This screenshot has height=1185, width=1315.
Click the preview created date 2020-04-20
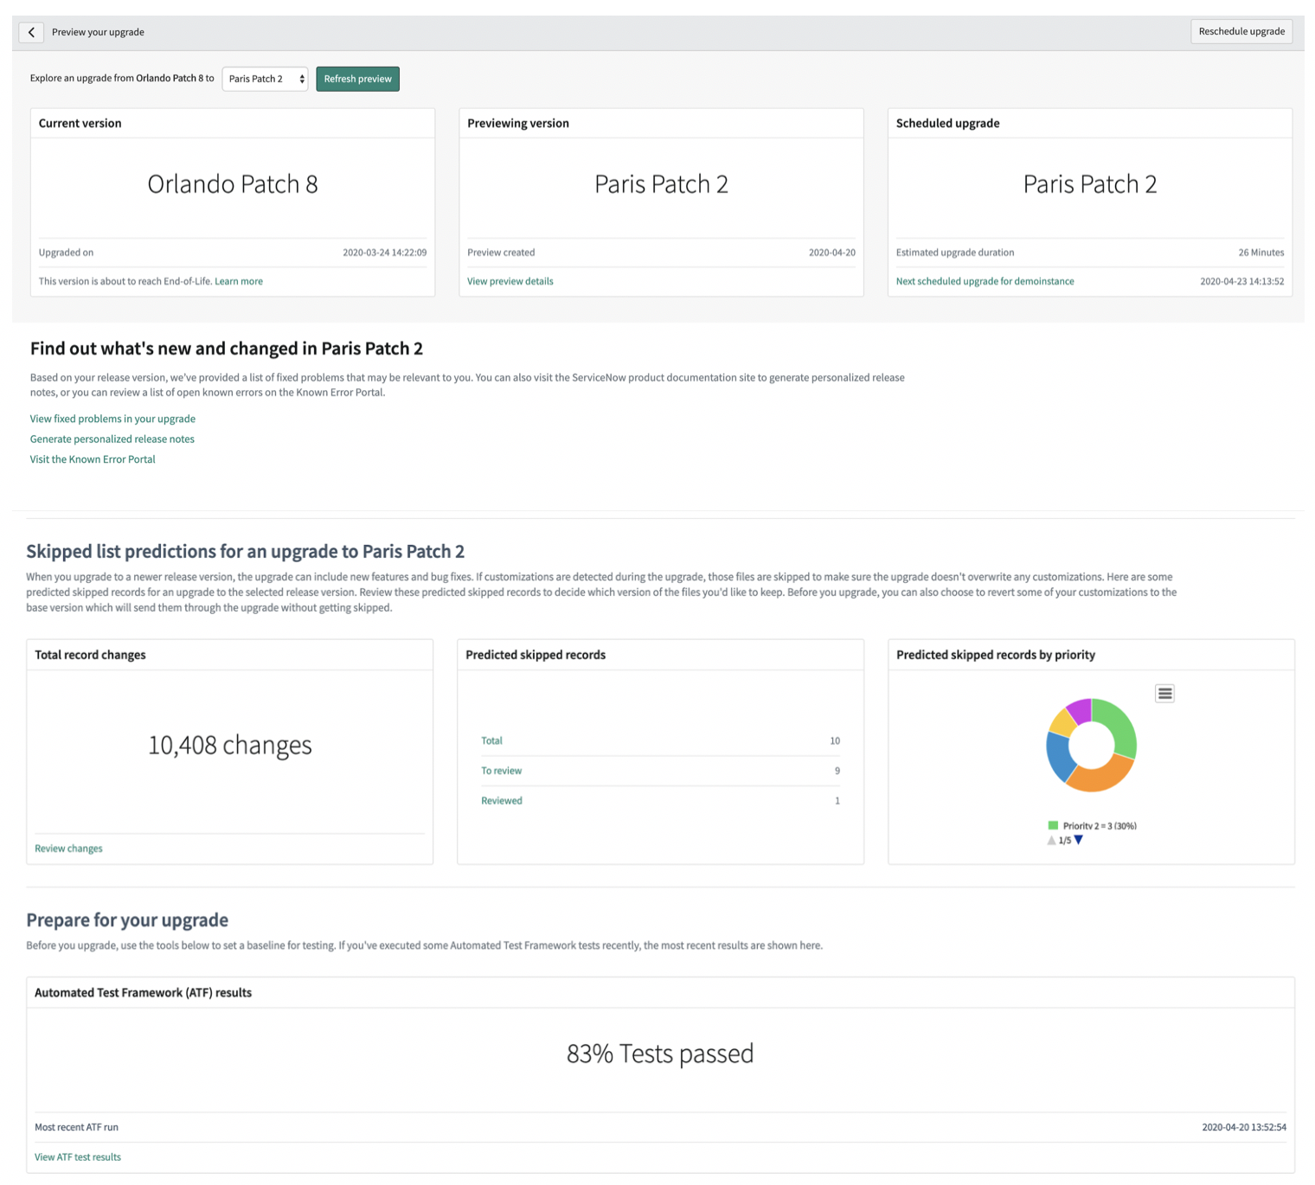[x=832, y=253]
